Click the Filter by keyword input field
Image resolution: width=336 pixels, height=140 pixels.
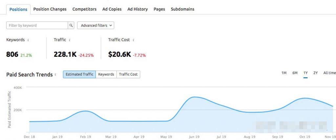point(37,25)
